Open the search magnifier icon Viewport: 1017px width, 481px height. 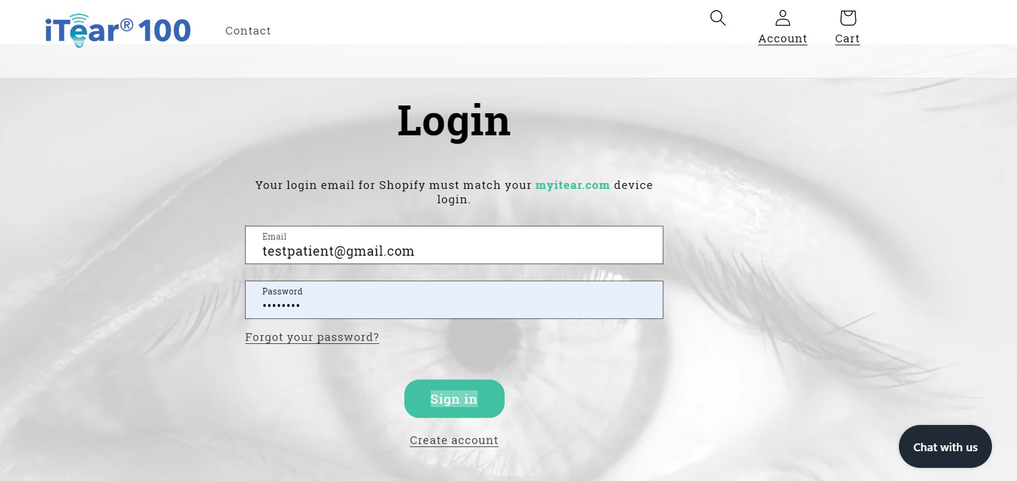[x=718, y=18]
